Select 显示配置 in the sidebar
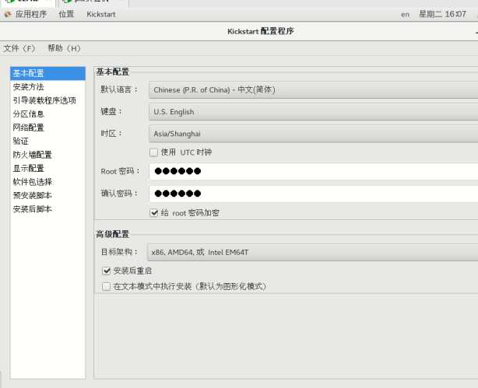The height and width of the screenshot is (388, 478). click(47, 168)
